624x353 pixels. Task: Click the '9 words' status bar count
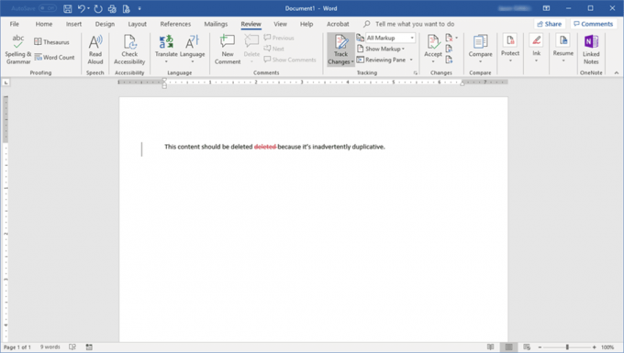click(x=50, y=347)
